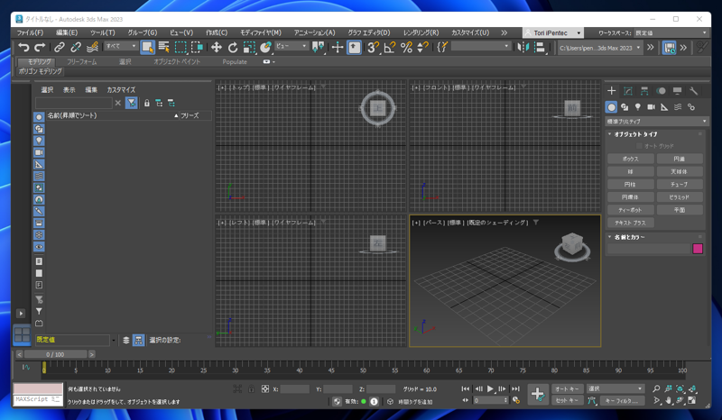722x420 pixels.
Task: Switch to Cameras category in Create panel
Action: (x=651, y=106)
